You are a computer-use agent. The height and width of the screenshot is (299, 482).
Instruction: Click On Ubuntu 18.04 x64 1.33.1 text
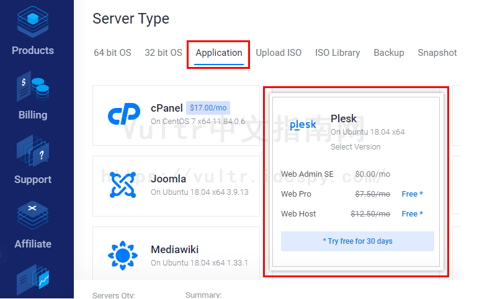coord(199,263)
